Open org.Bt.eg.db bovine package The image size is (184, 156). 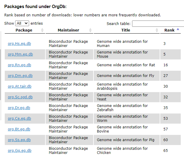(19, 129)
